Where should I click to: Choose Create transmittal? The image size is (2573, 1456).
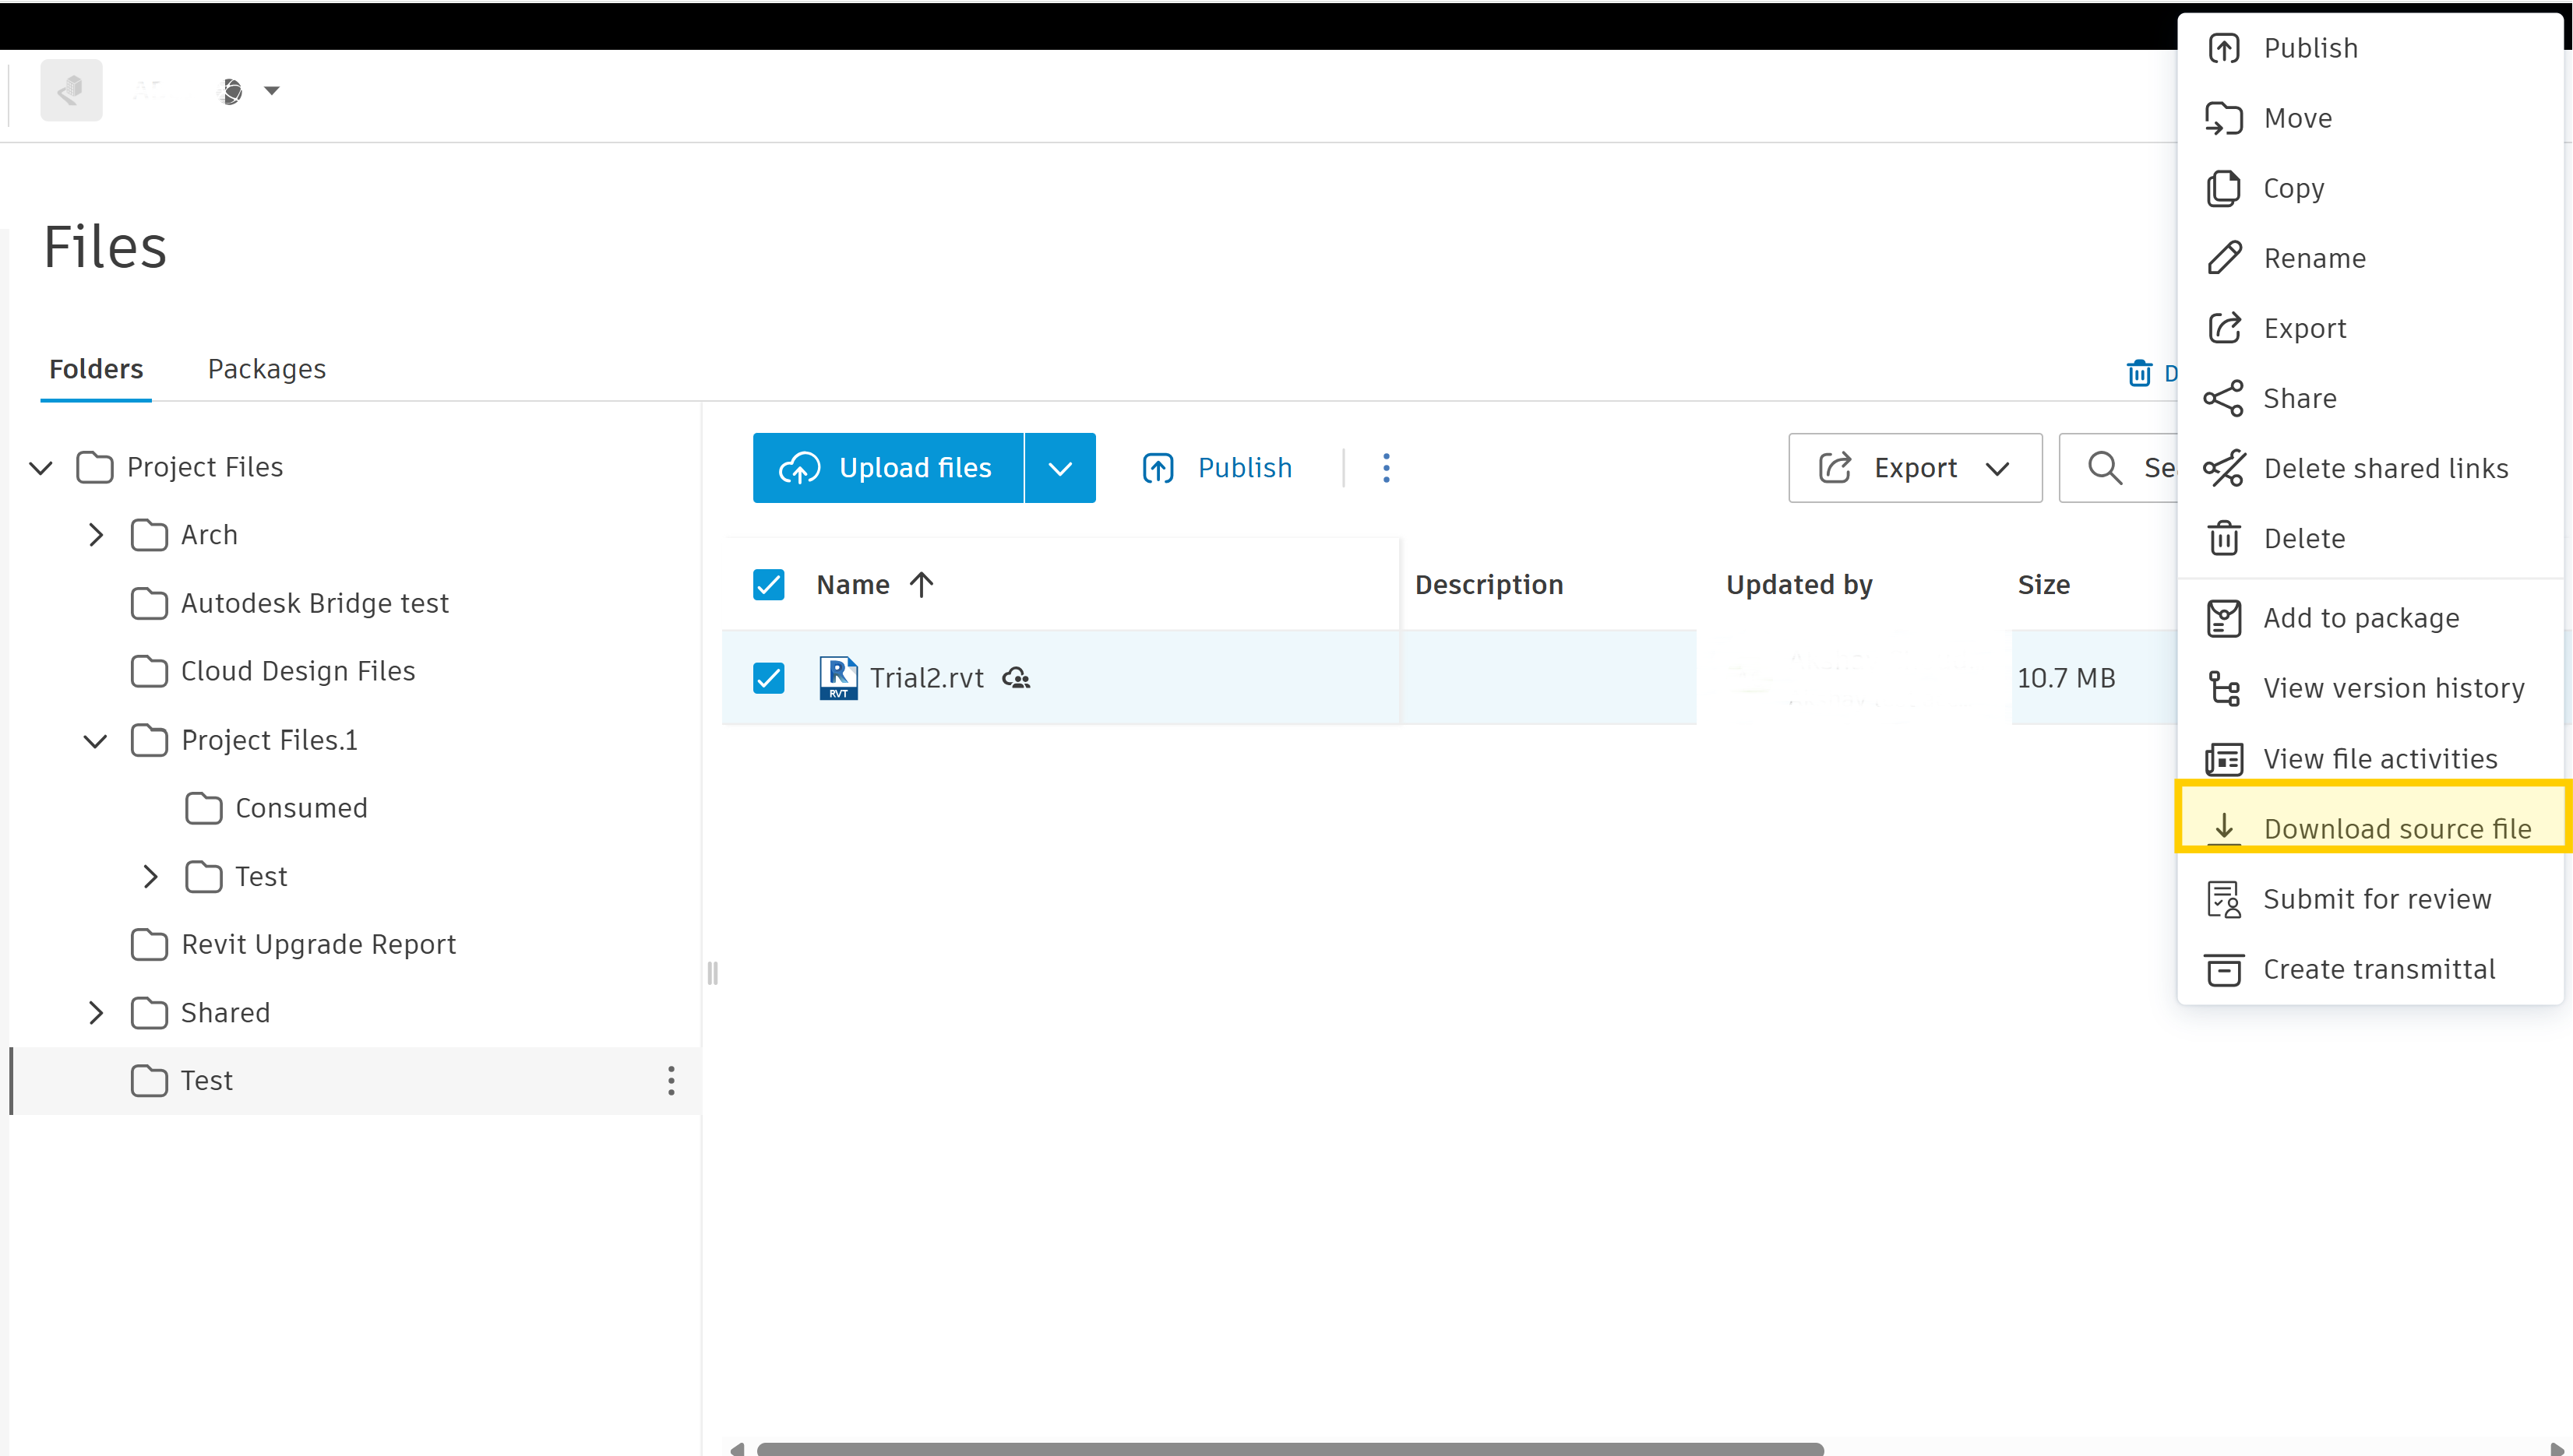pos(2370,969)
